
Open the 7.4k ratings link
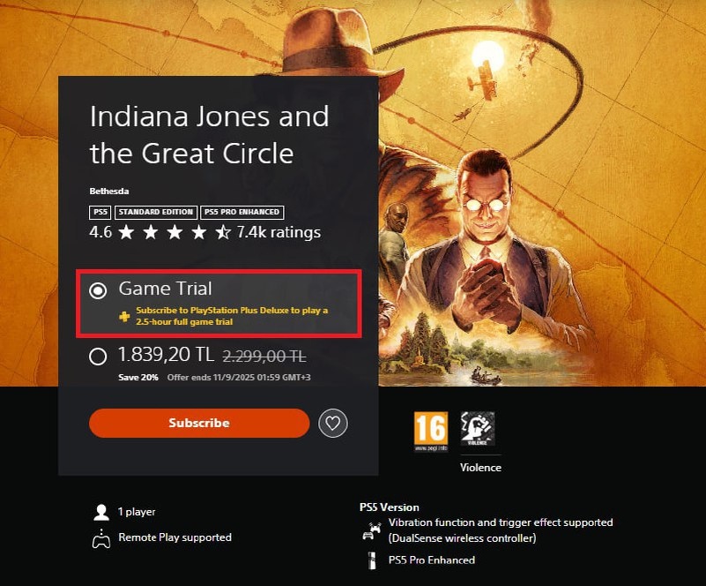(x=279, y=232)
